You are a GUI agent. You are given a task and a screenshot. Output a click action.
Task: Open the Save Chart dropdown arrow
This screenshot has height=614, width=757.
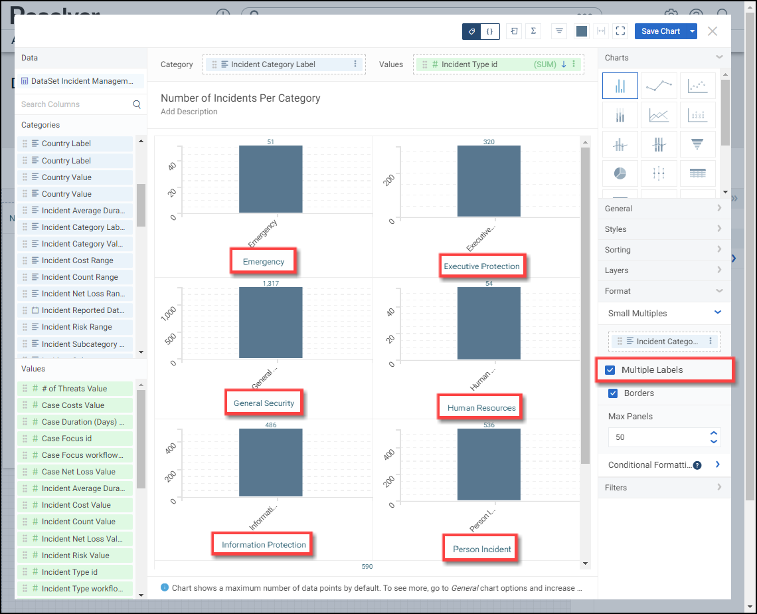tap(693, 31)
